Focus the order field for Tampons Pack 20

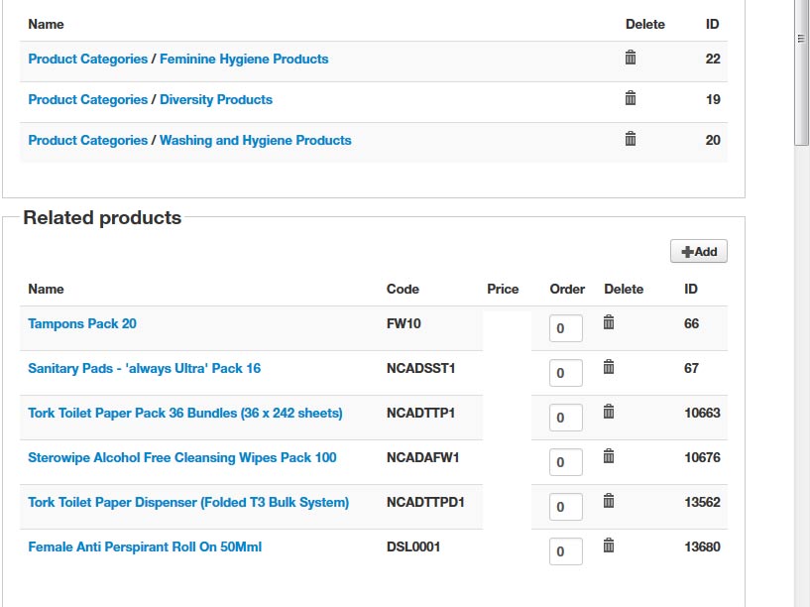[565, 328]
